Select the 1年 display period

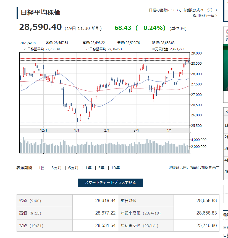(x=88, y=168)
